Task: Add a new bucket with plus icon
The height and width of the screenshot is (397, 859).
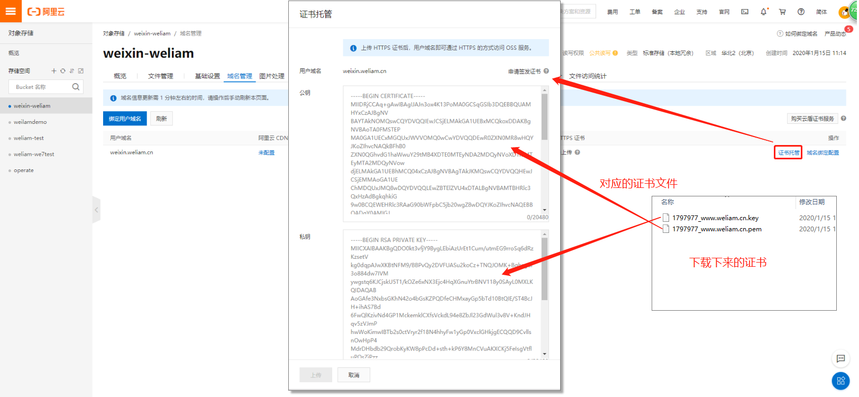Action: (x=53, y=71)
